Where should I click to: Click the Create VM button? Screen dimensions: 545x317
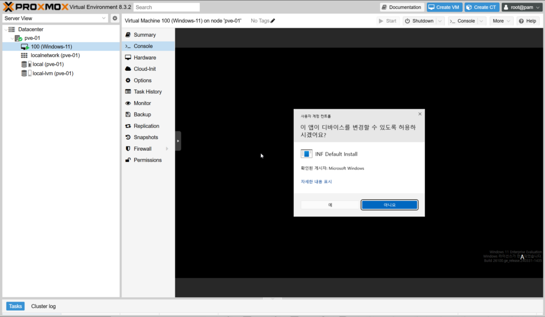pos(443,7)
